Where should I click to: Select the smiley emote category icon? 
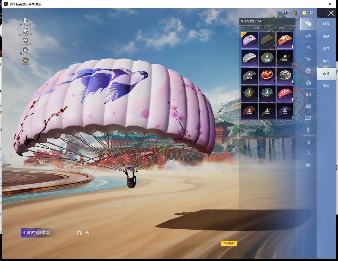[x=308, y=71]
